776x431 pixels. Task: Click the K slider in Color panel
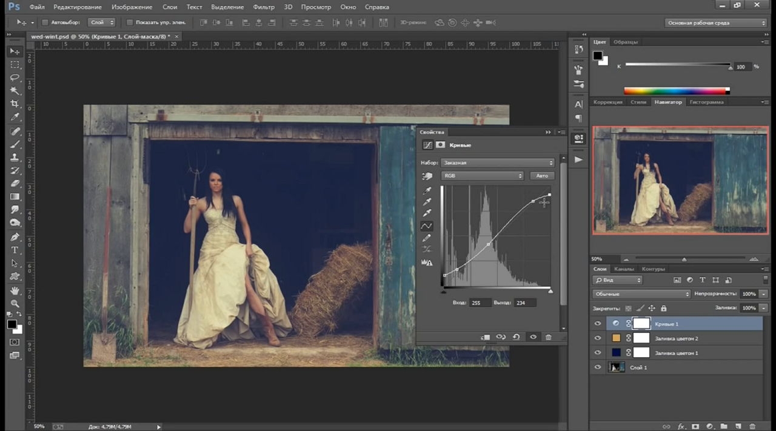coord(678,65)
